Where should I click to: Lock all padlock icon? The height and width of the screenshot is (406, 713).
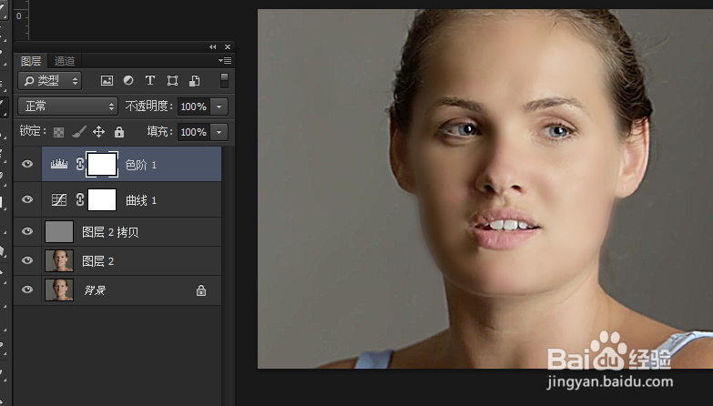point(119,132)
